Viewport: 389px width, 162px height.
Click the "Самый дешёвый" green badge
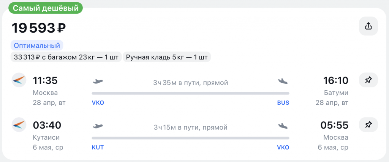(x=43, y=7)
